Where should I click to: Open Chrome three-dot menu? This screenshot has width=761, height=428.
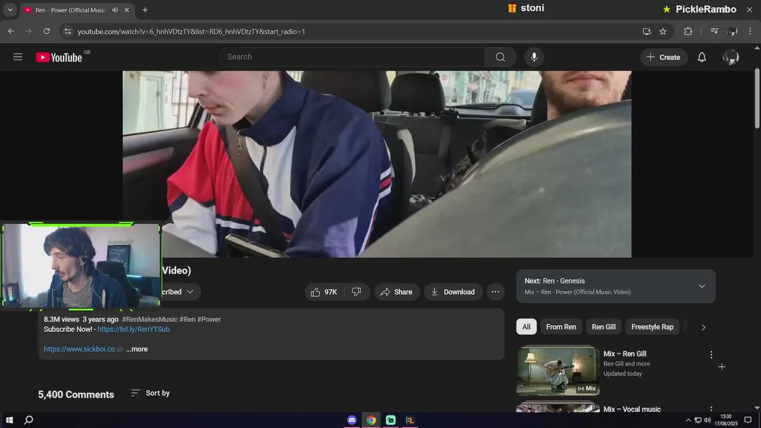pos(750,32)
